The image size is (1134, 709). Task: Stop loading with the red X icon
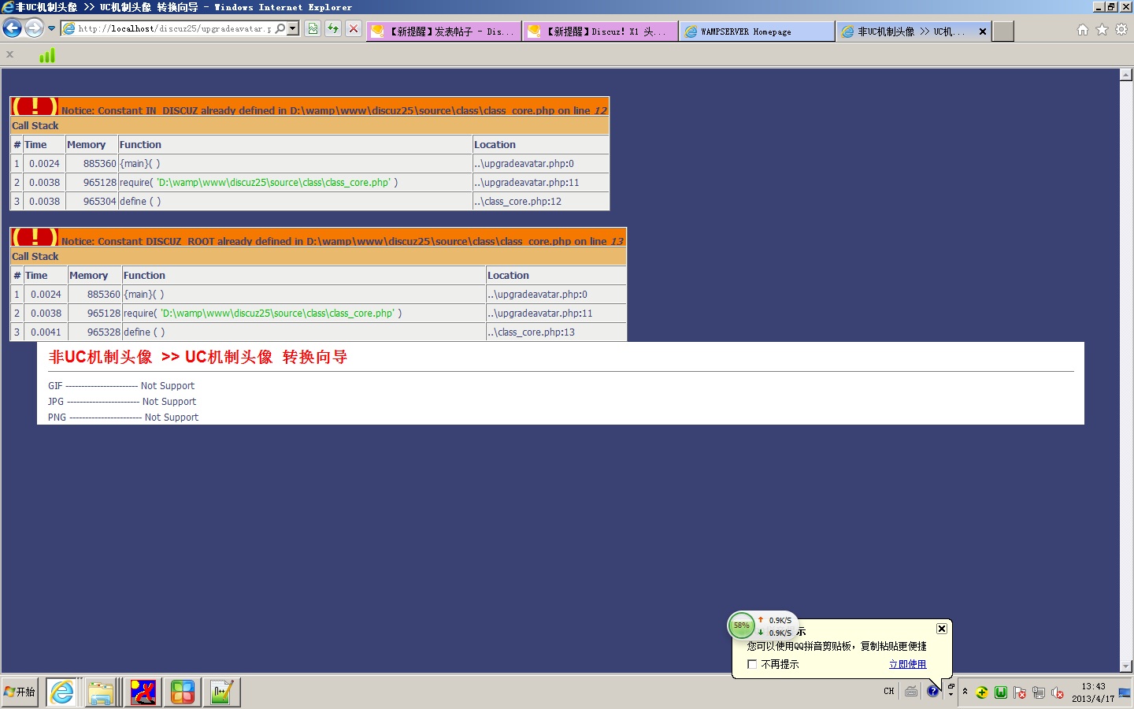[x=354, y=29]
